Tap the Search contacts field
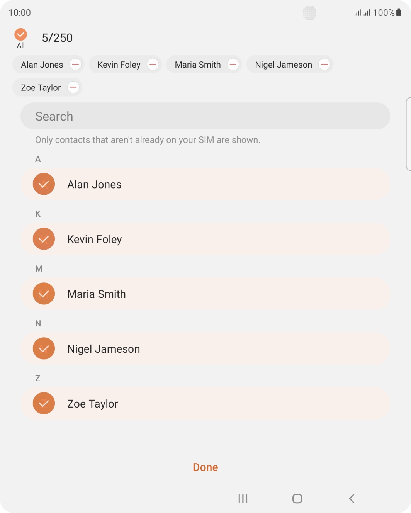Screen dimensions: 411x513 [x=205, y=116]
